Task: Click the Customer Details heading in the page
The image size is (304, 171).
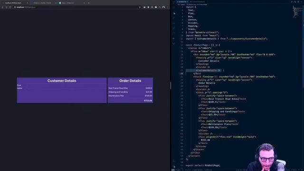Action: 62,81
